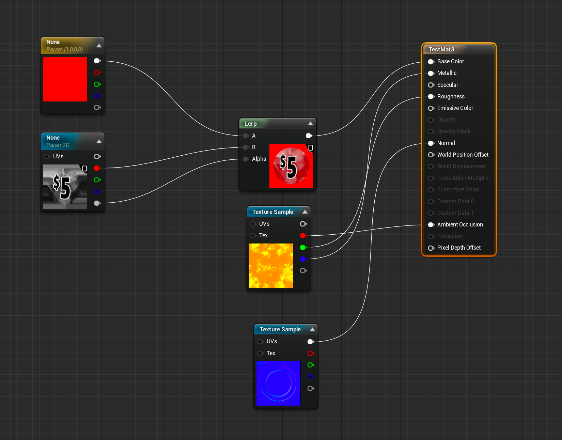Screen dimensions: 562x440
Task: Click the Lerp output pin
Action: click(309, 136)
